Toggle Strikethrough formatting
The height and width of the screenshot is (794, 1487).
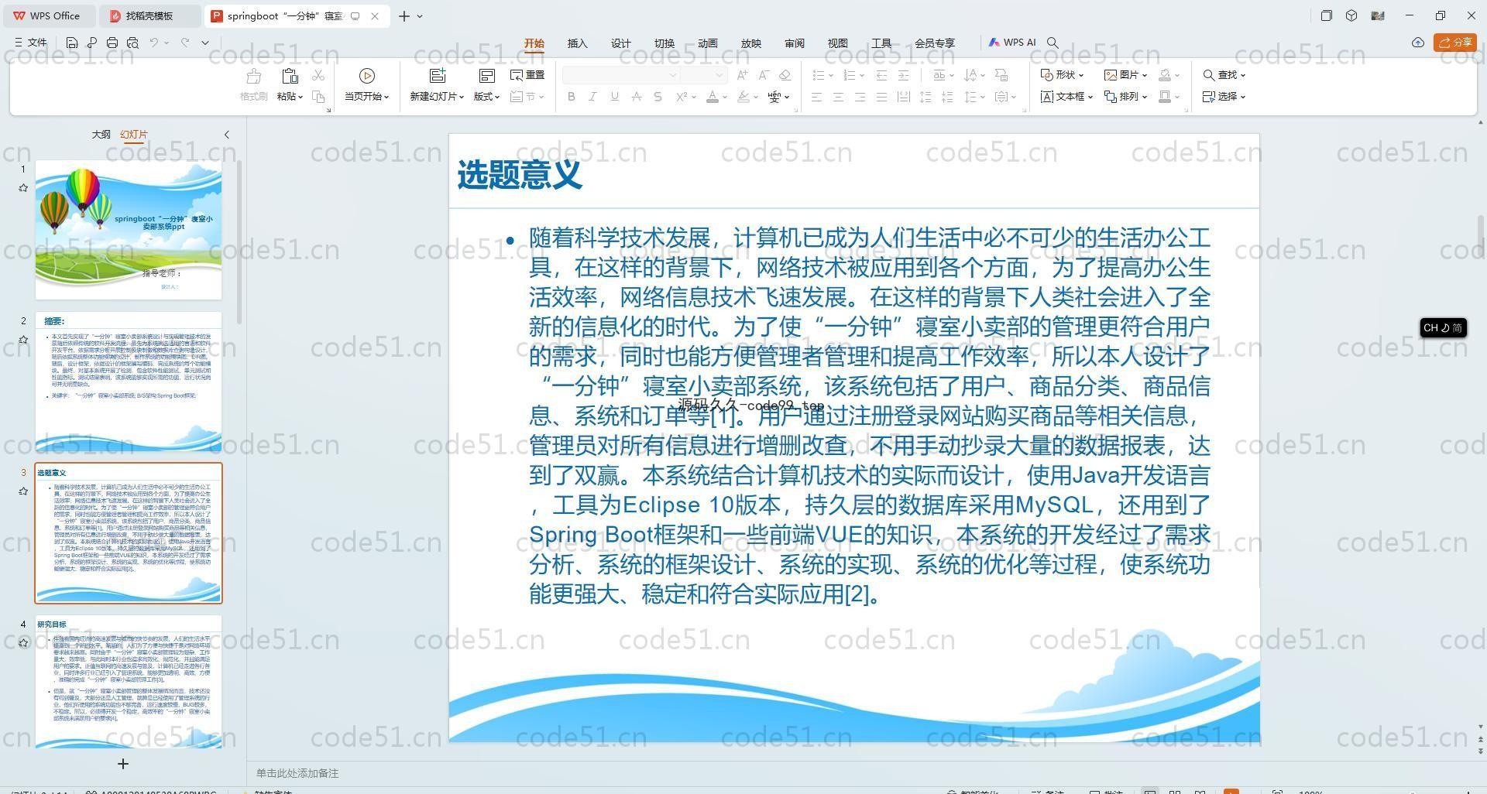636,97
